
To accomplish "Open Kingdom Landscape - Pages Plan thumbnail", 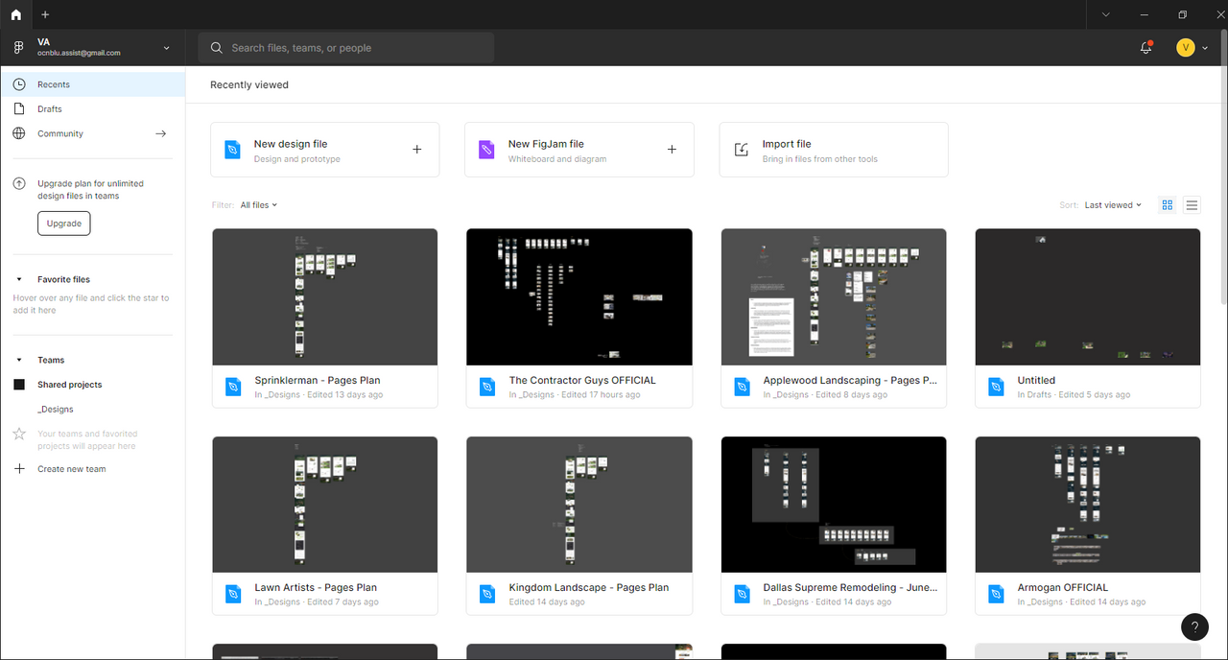I will point(579,505).
